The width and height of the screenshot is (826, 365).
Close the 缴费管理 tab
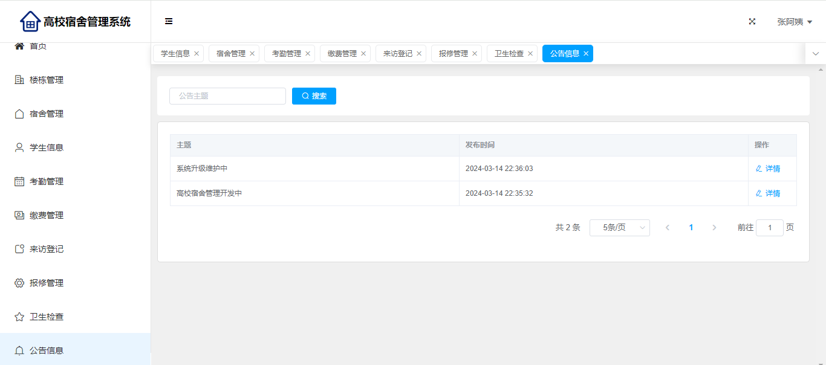(363, 54)
